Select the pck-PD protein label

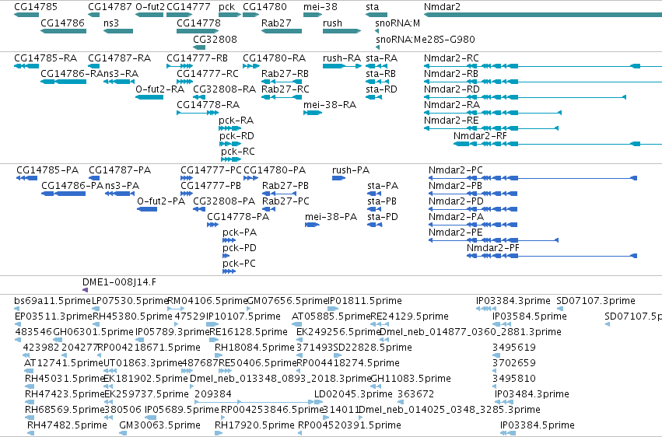240,249
